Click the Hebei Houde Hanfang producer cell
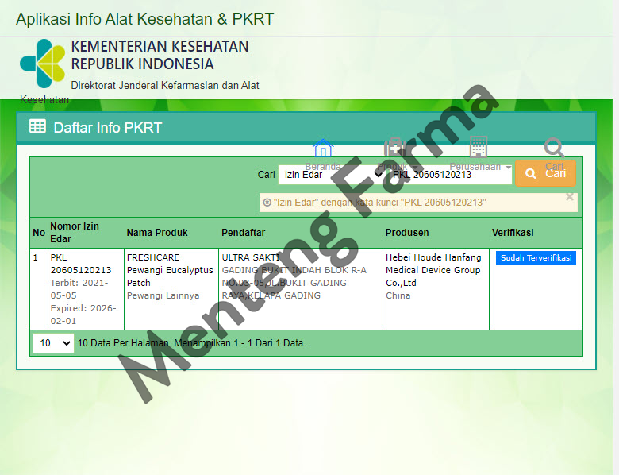The width and height of the screenshot is (619, 475). pos(433,270)
